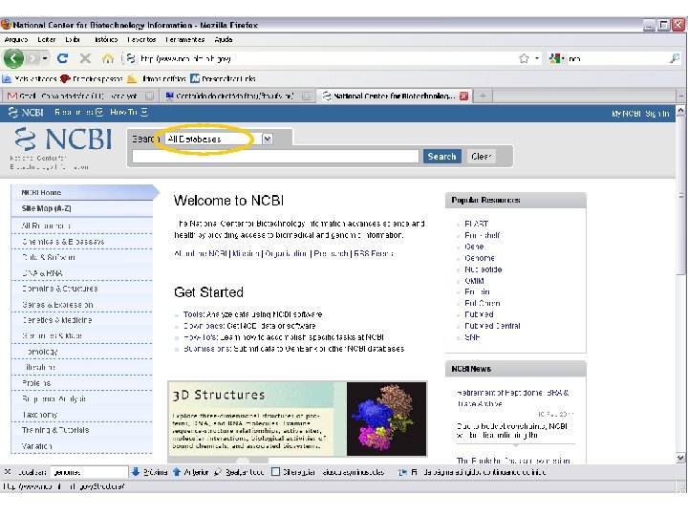Open the Google search engine selector
688x516 pixels.
coord(556,58)
